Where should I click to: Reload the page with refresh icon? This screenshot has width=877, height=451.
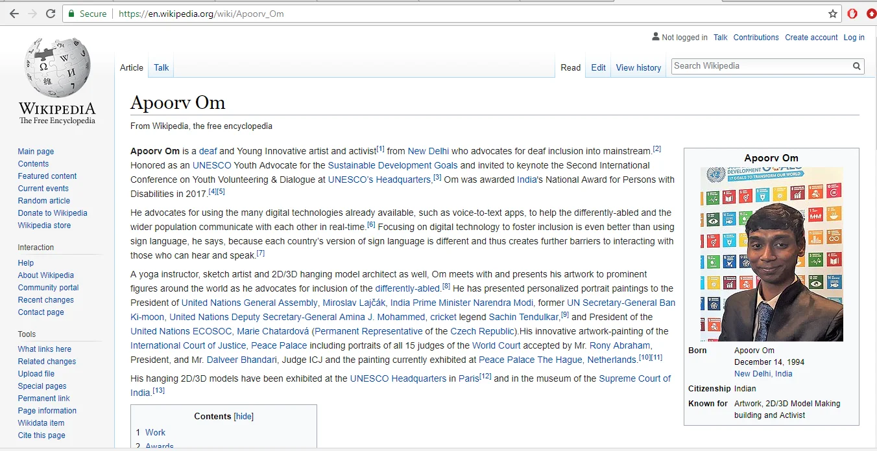(x=51, y=14)
